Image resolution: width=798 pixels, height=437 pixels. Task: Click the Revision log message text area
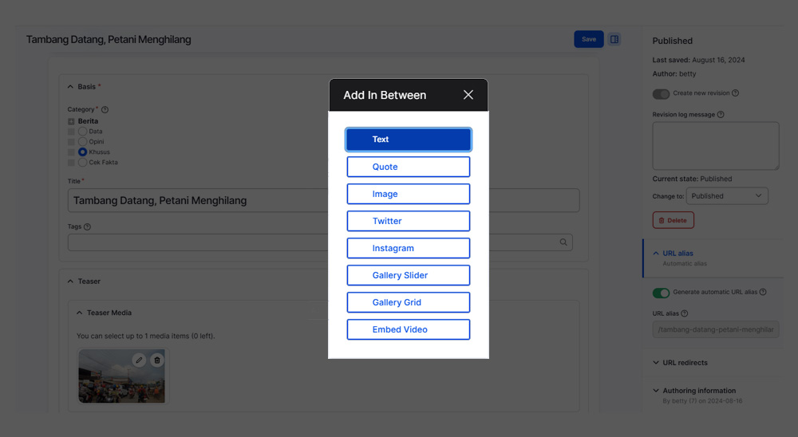(715, 146)
